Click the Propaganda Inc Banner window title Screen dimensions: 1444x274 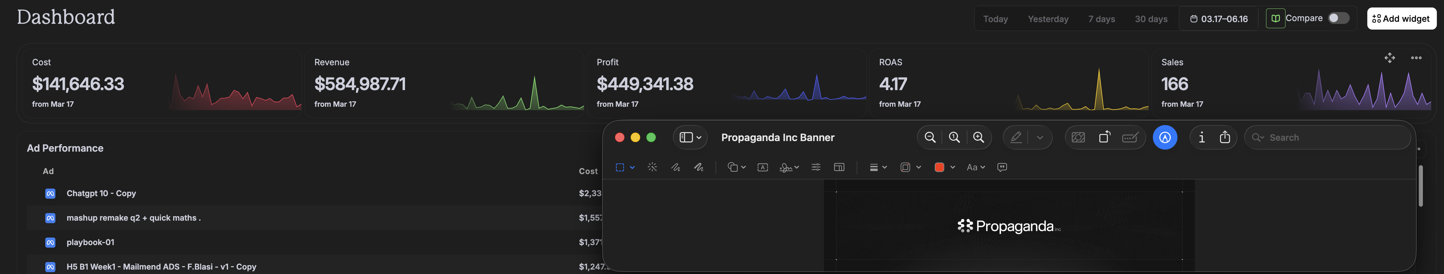click(x=778, y=138)
